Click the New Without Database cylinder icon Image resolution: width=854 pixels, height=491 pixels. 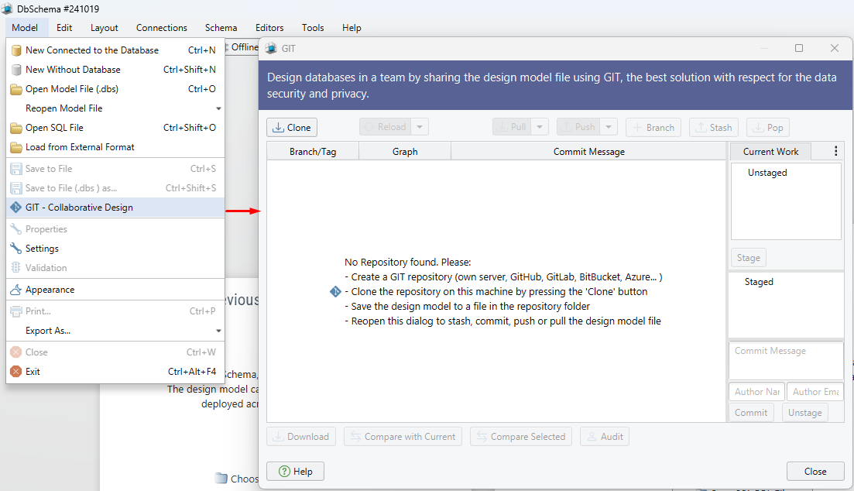pyautogui.click(x=16, y=70)
